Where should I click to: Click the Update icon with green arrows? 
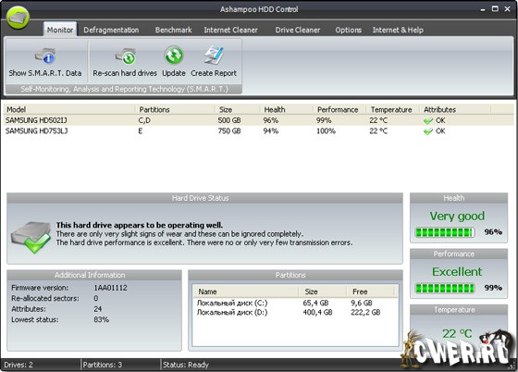(x=174, y=56)
